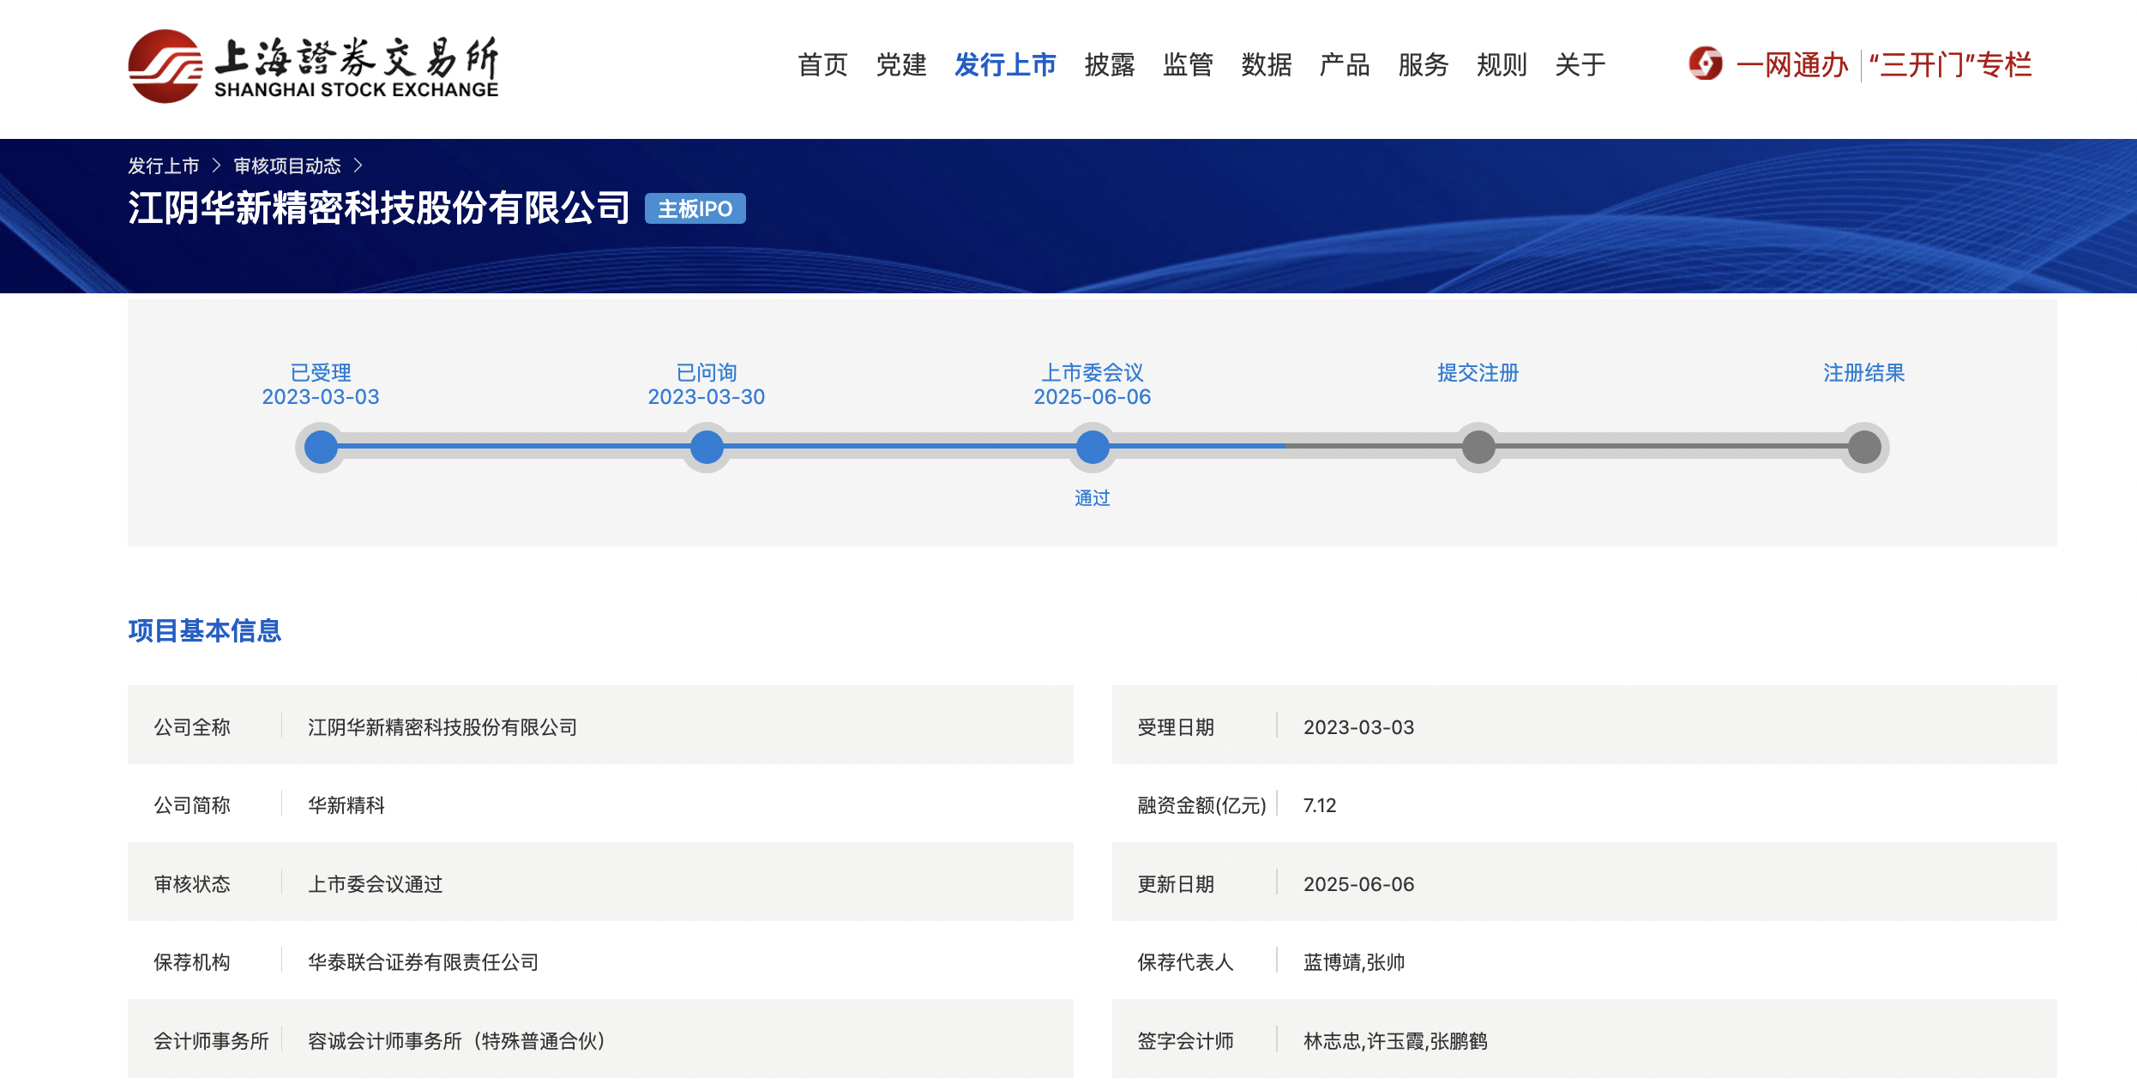Click company title 江阴华新精密科技股份有限公司 in banner
2137x1084 pixels.
coord(379,208)
